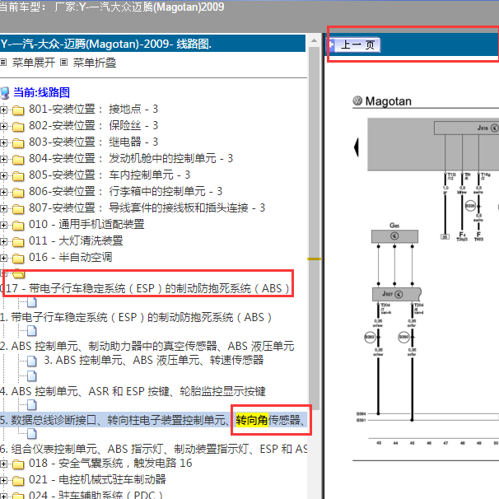Select 802-安装位置：保险丝 - 3
The width and height of the screenshot is (499, 499).
coord(94,126)
